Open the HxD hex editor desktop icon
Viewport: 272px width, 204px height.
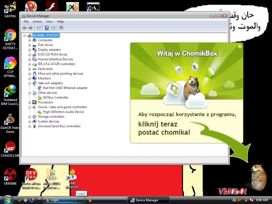(x=73, y=6)
